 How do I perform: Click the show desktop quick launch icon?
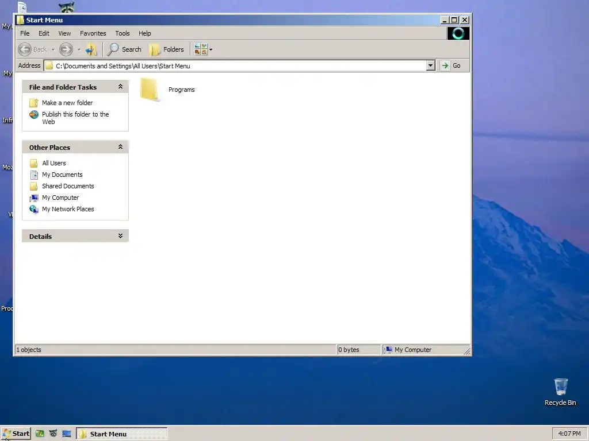pyautogui.click(x=67, y=434)
